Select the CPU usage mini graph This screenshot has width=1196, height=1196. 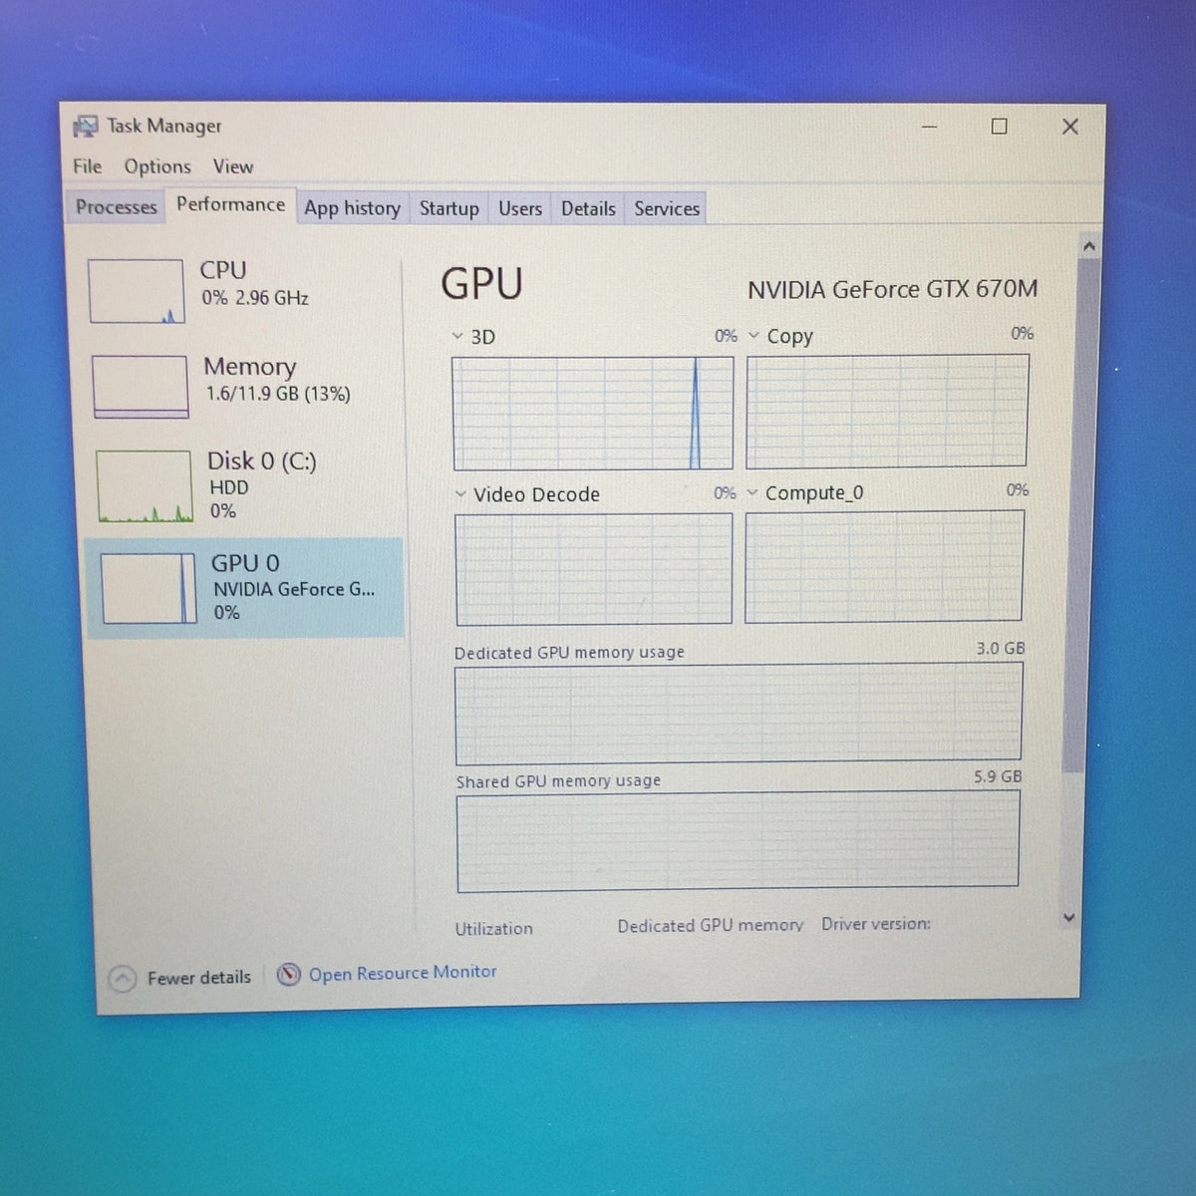pyautogui.click(x=137, y=291)
